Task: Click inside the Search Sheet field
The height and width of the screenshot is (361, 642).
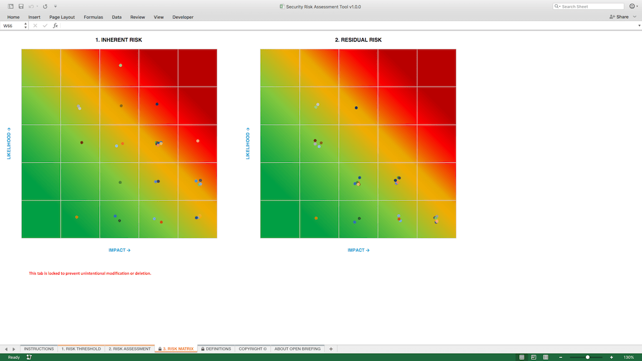Action: 588,6
